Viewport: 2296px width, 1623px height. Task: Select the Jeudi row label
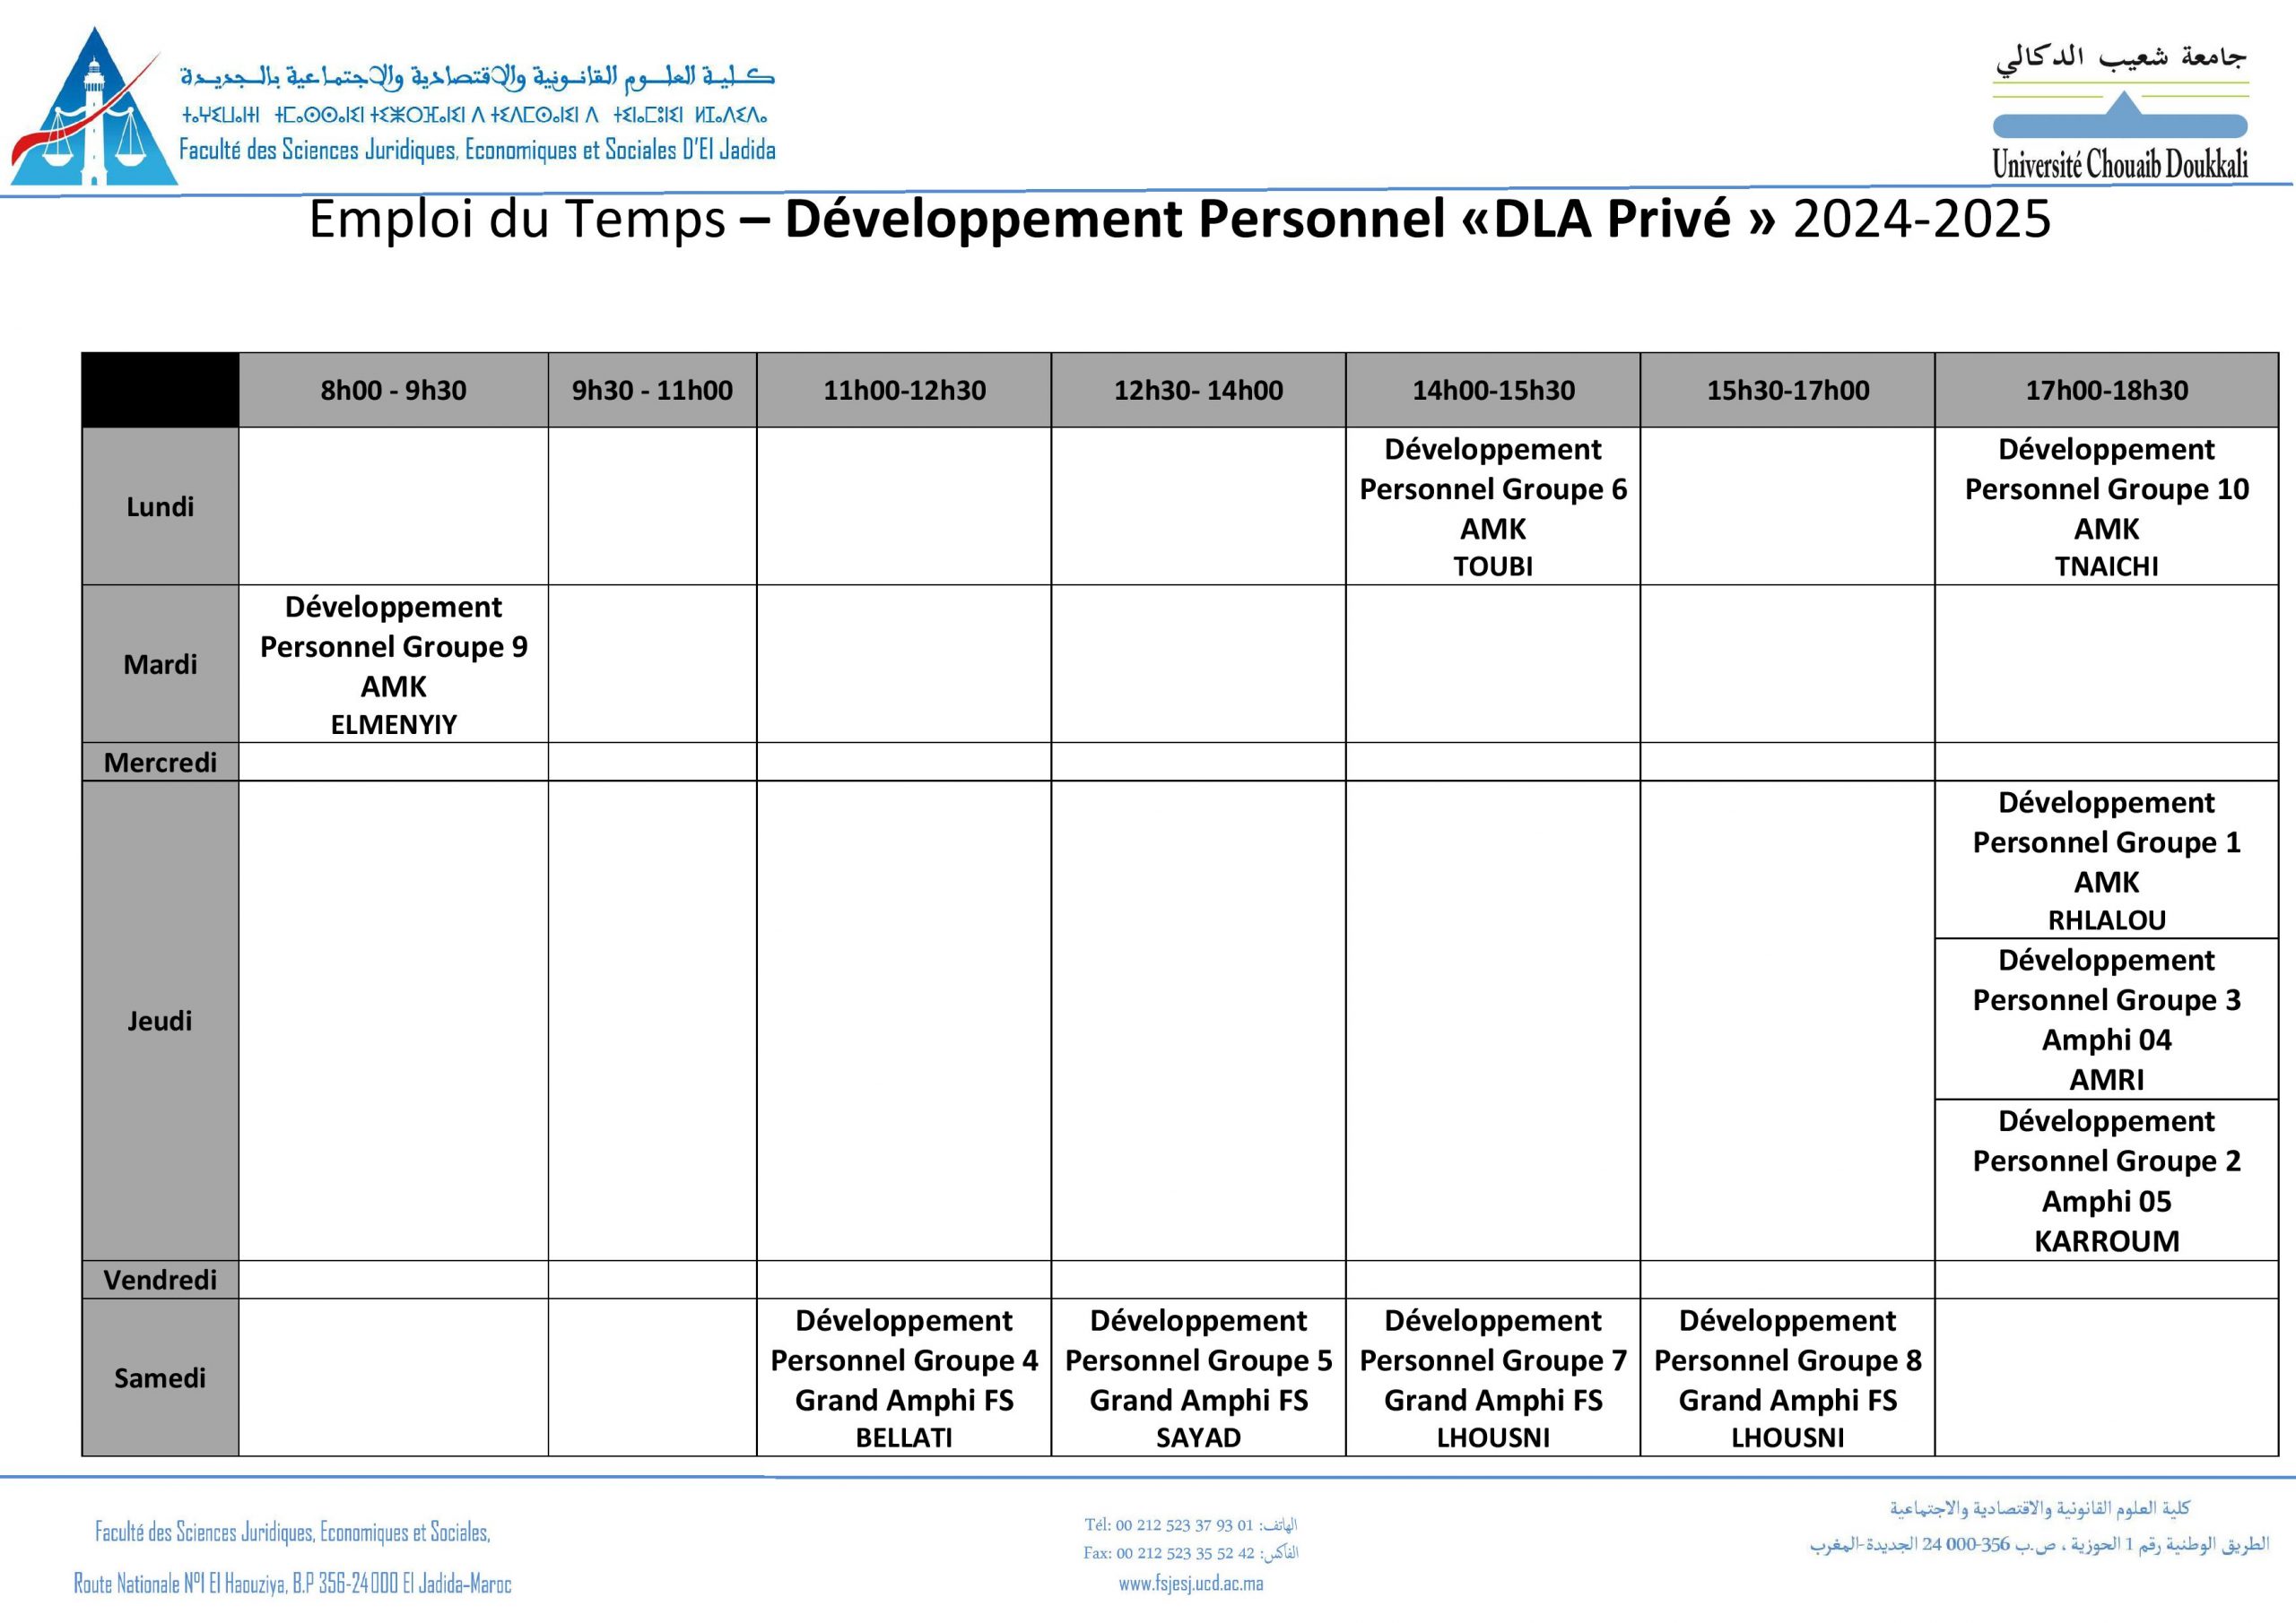(x=160, y=1021)
